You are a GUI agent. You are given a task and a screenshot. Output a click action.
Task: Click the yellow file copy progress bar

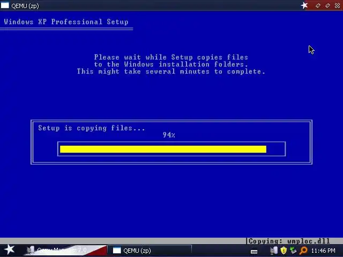click(163, 149)
